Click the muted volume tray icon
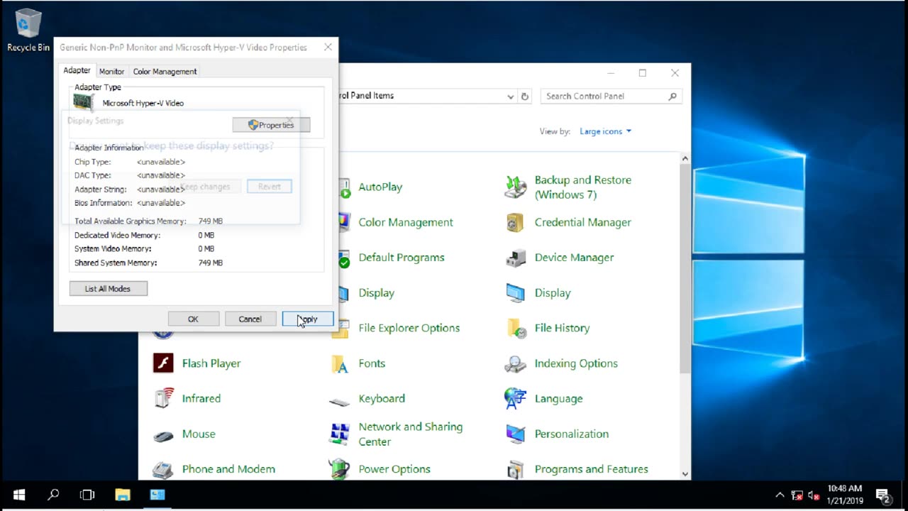The image size is (908, 511). point(814,495)
